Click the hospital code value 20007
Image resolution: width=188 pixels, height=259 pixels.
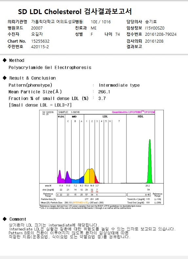click(37, 28)
